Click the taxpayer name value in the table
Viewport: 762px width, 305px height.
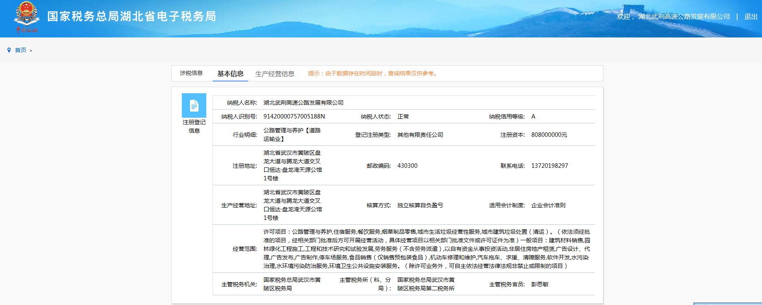(x=303, y=103)
